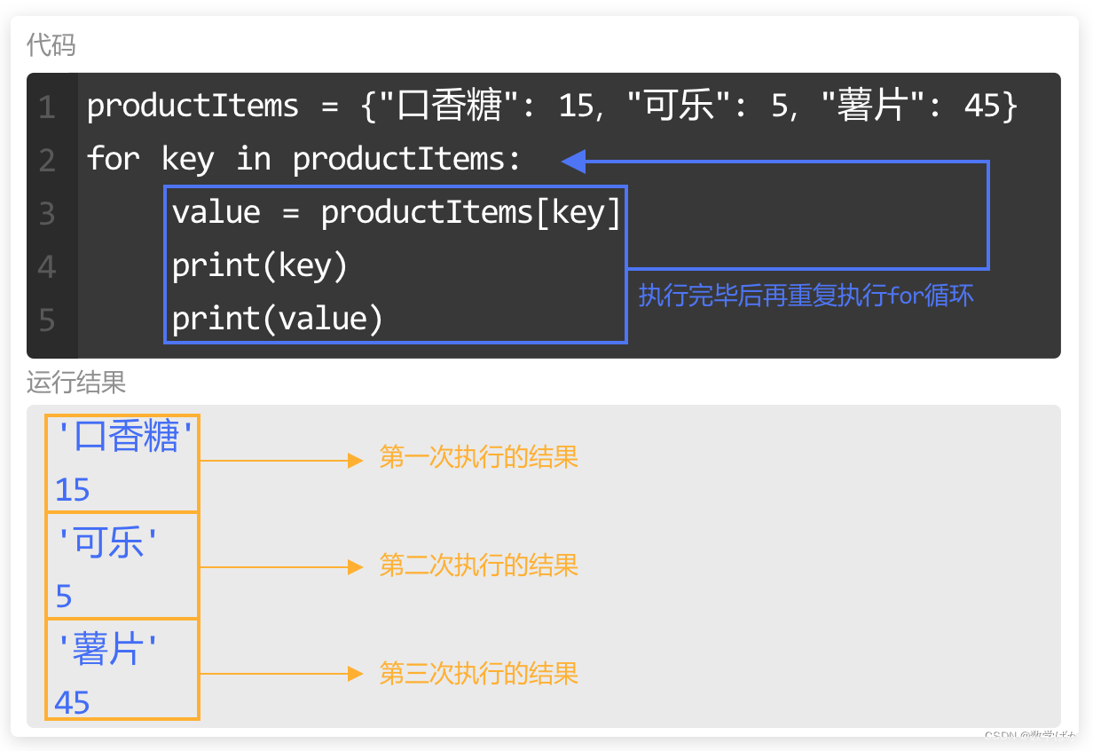
Task: Click line number 2 in the gutter
Action: 47,161
